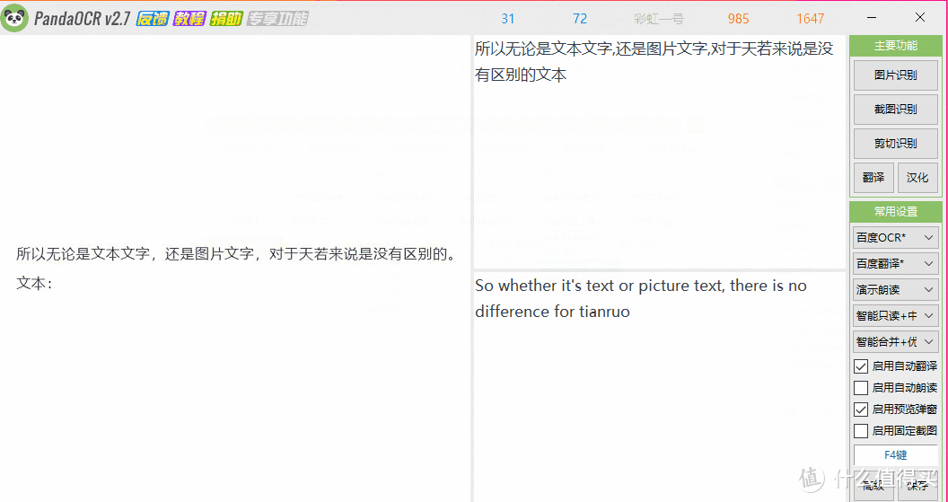Viewport: 948px width, 502px height.
Task: Enable the 启用固定截图 checkbox
Action: [x=860, y=431]
